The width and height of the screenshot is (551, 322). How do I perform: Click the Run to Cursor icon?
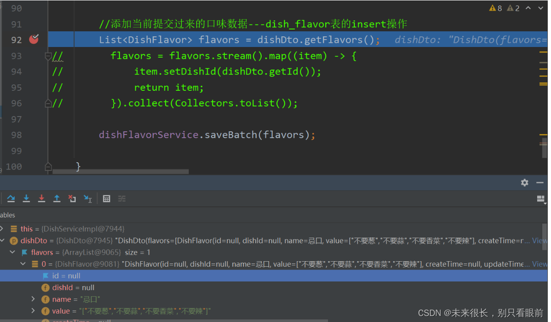(88, 199)
